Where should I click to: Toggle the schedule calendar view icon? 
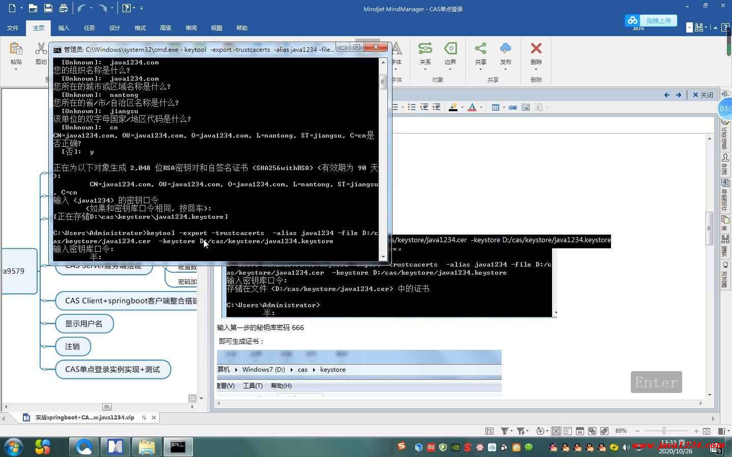coord(580,431)
